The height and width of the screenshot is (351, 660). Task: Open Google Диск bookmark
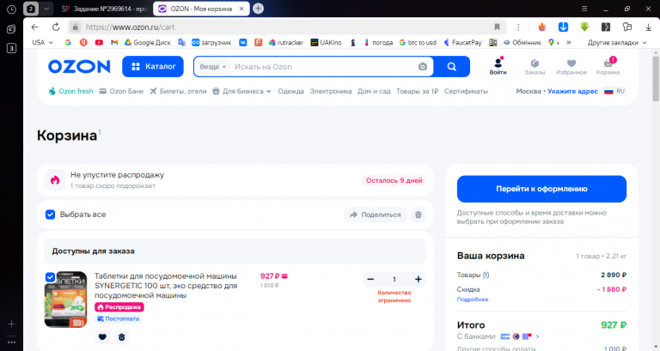[x=147, y=42]
